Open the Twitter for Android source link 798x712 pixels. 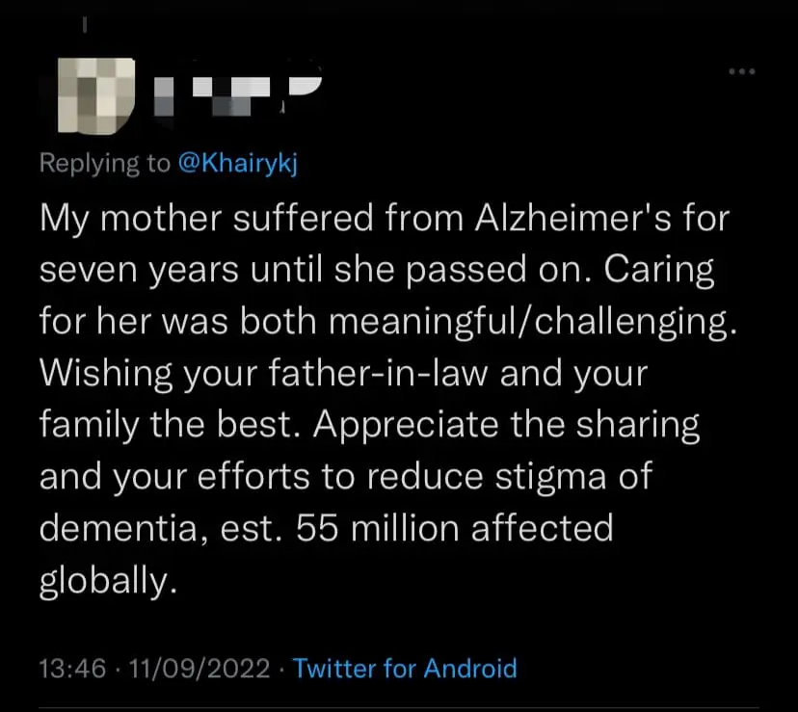tap(404, 668)
